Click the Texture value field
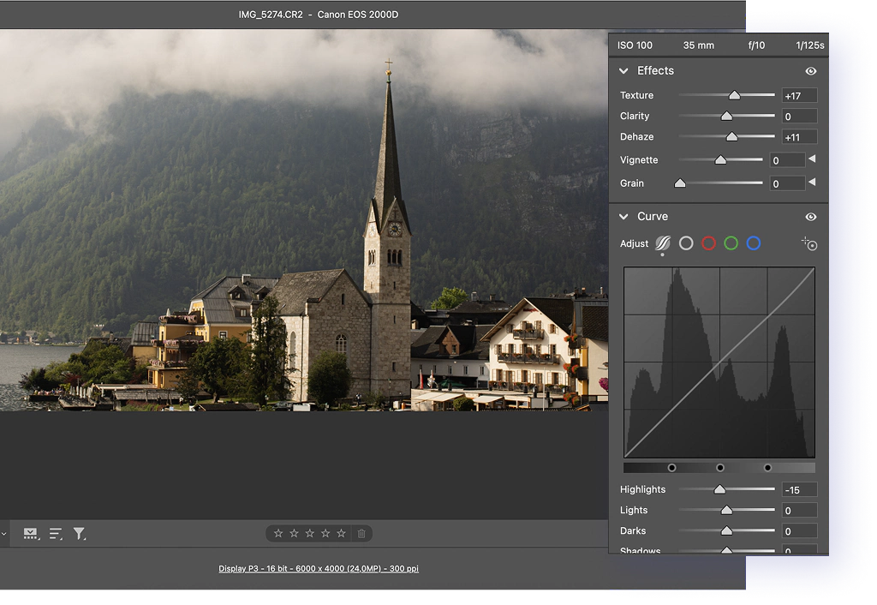The height and width of the screenshot is (605, 877). click(x=799, y=96)
